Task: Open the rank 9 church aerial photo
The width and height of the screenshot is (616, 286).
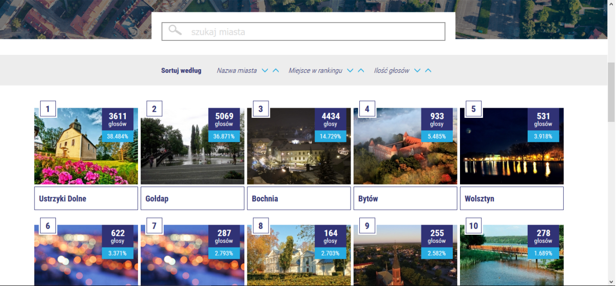Action: click(x=406, y=255)
